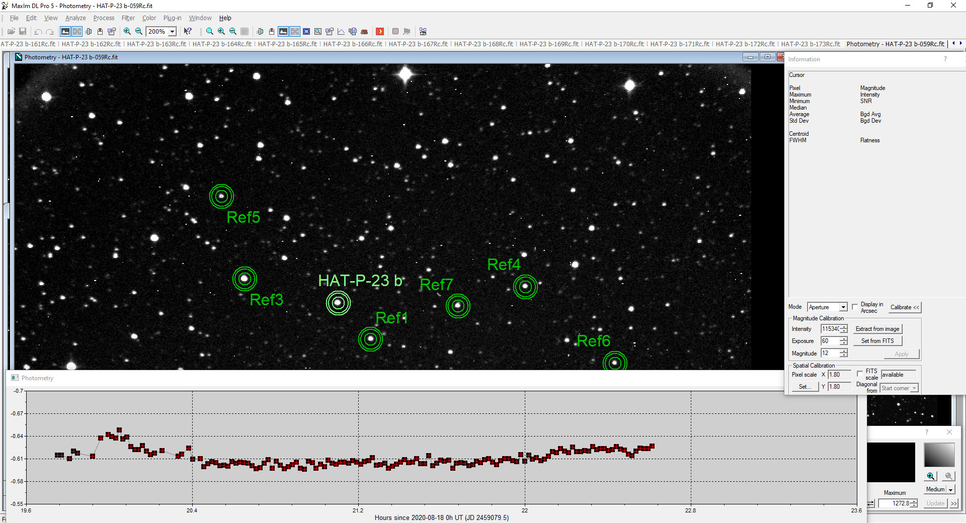Open the Analyze menu
966x523 pixels.
tap(75, 18)
